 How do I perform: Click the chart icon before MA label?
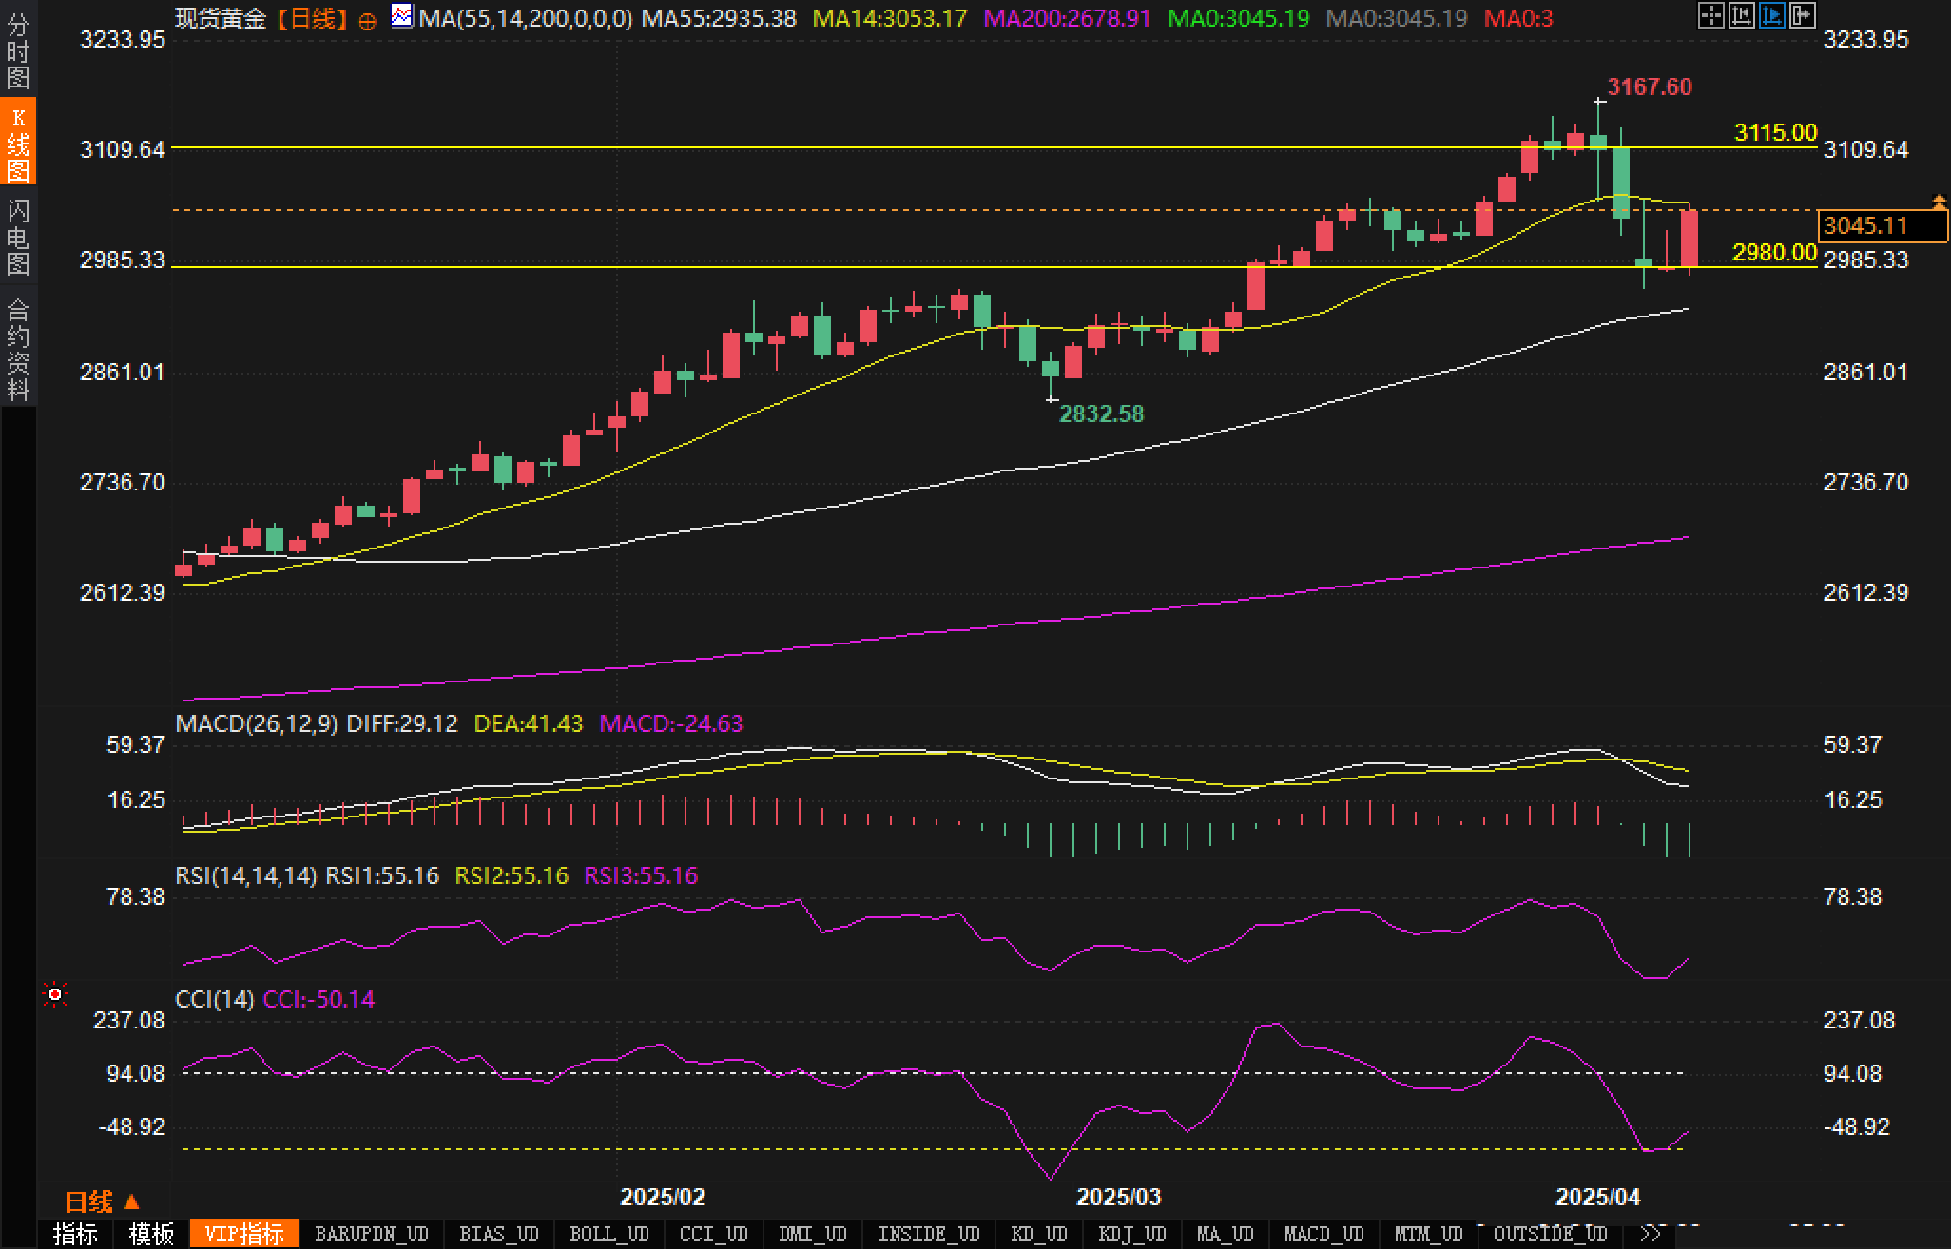(x=402, y=16)
